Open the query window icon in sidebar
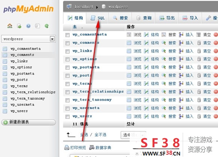Image resolution: width=218 pixels, height=157 pixels. [38, 26]
